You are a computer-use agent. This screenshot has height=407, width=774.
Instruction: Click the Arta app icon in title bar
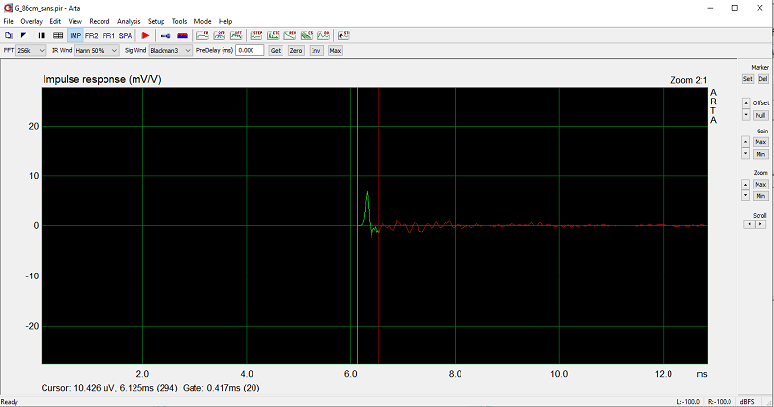click(x=8, y=8)
